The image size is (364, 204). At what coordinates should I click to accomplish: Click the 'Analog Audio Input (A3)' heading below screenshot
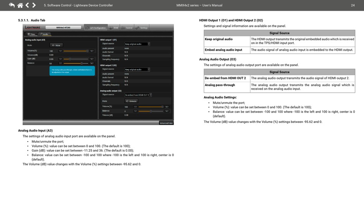coord(35,131)
